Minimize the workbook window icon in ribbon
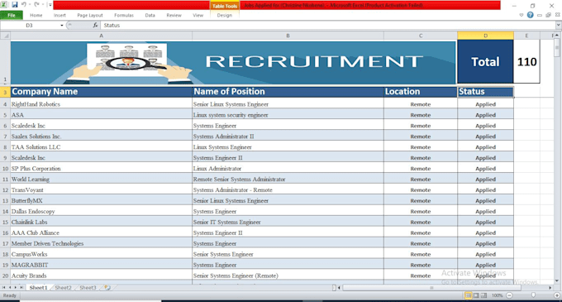 coord(540,15)
